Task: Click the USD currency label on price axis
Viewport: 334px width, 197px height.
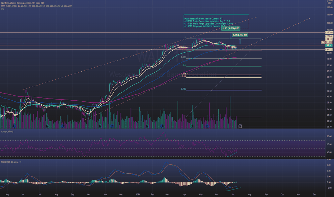Action: (x=330, y=3)
